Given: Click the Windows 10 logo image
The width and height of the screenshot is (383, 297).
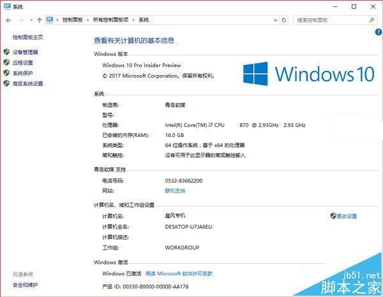Looking at the screenshot, I should point(309,74).
